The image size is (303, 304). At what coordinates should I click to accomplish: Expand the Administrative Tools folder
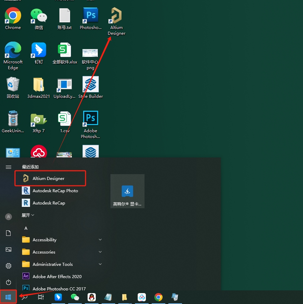(x=62, y=264)
